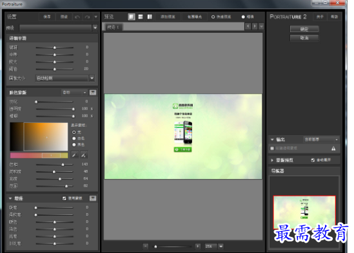This screenshot has width=354, height=253.
Task: Adjust the luminance slider valued 64
Action: [x=55, y=179]
